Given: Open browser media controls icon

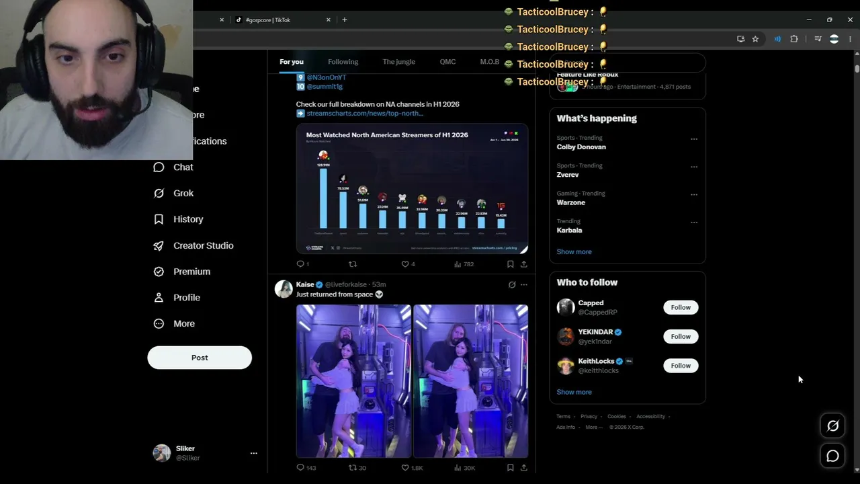Looking at the screenshot, I should click(x=818, y=39).
